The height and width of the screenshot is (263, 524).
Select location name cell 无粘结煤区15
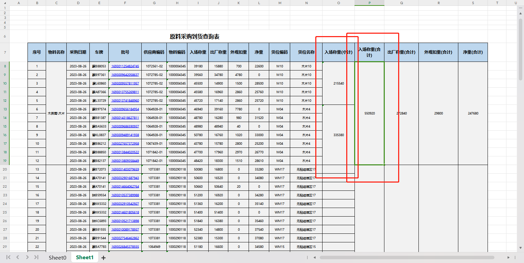[x=306, y=246]
